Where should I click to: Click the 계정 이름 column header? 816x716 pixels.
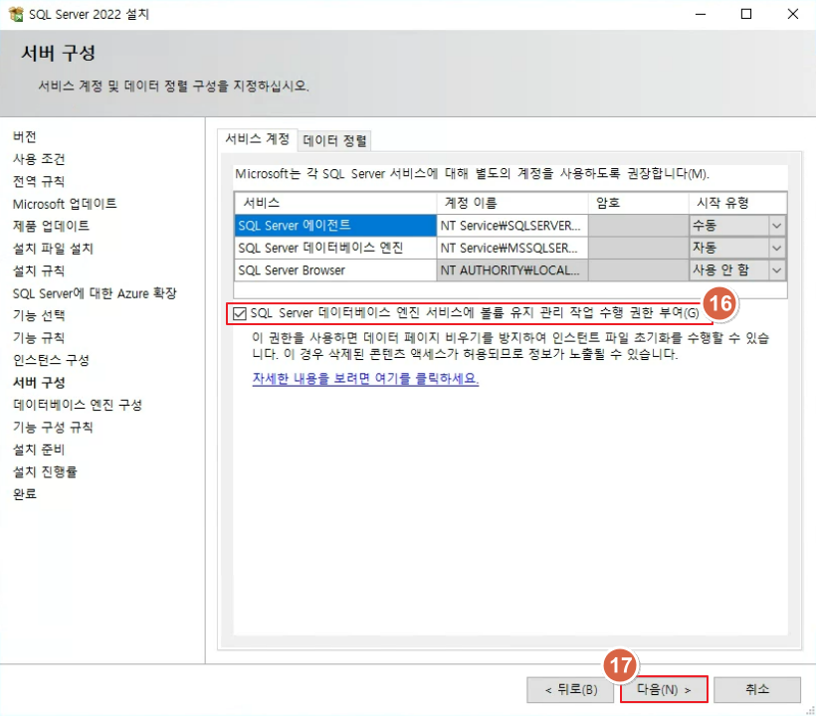pos(512,203)
